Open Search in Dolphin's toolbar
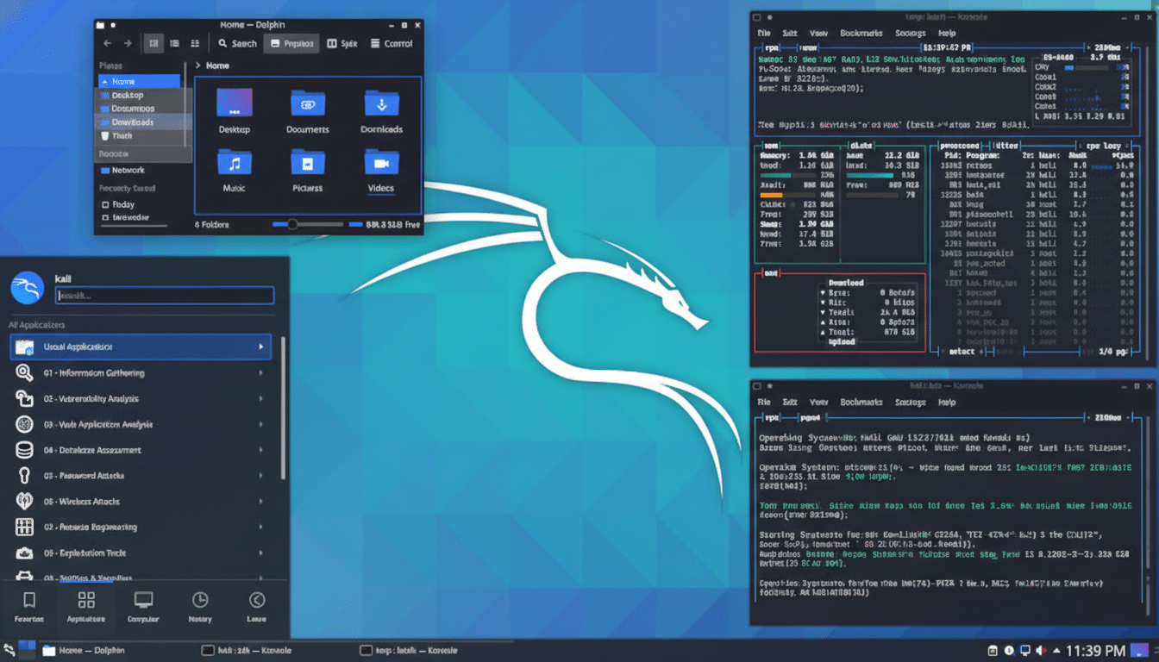The image size is (1159, 662). click(236, 43)
